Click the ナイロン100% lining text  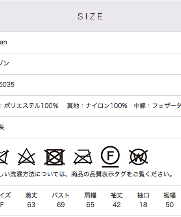click(106, 106)
